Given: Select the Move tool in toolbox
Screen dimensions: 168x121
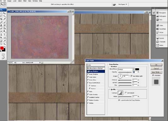Looking at the screenshot, I should click(4, 13).
